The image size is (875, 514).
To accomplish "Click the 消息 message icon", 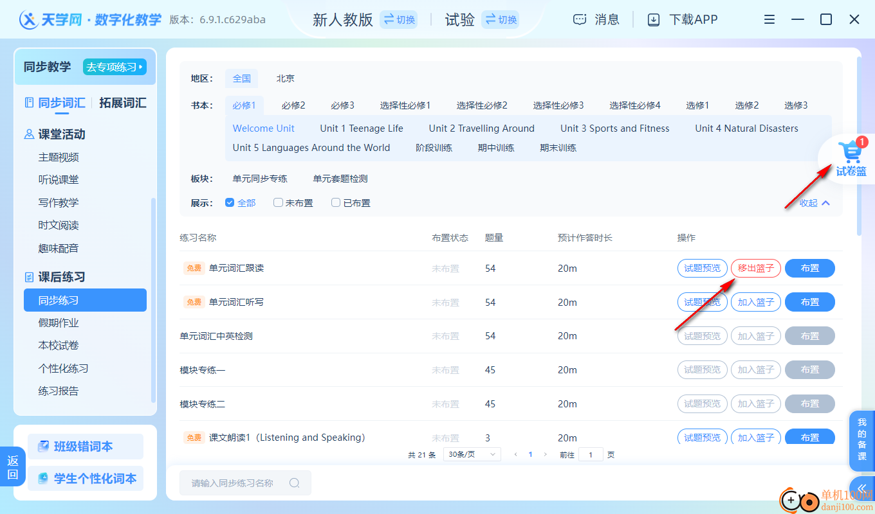I will coord(580,20).
